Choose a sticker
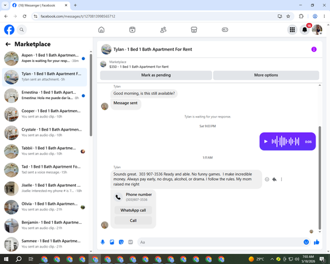The image size is (330, 264). click(x=121, y=242)
